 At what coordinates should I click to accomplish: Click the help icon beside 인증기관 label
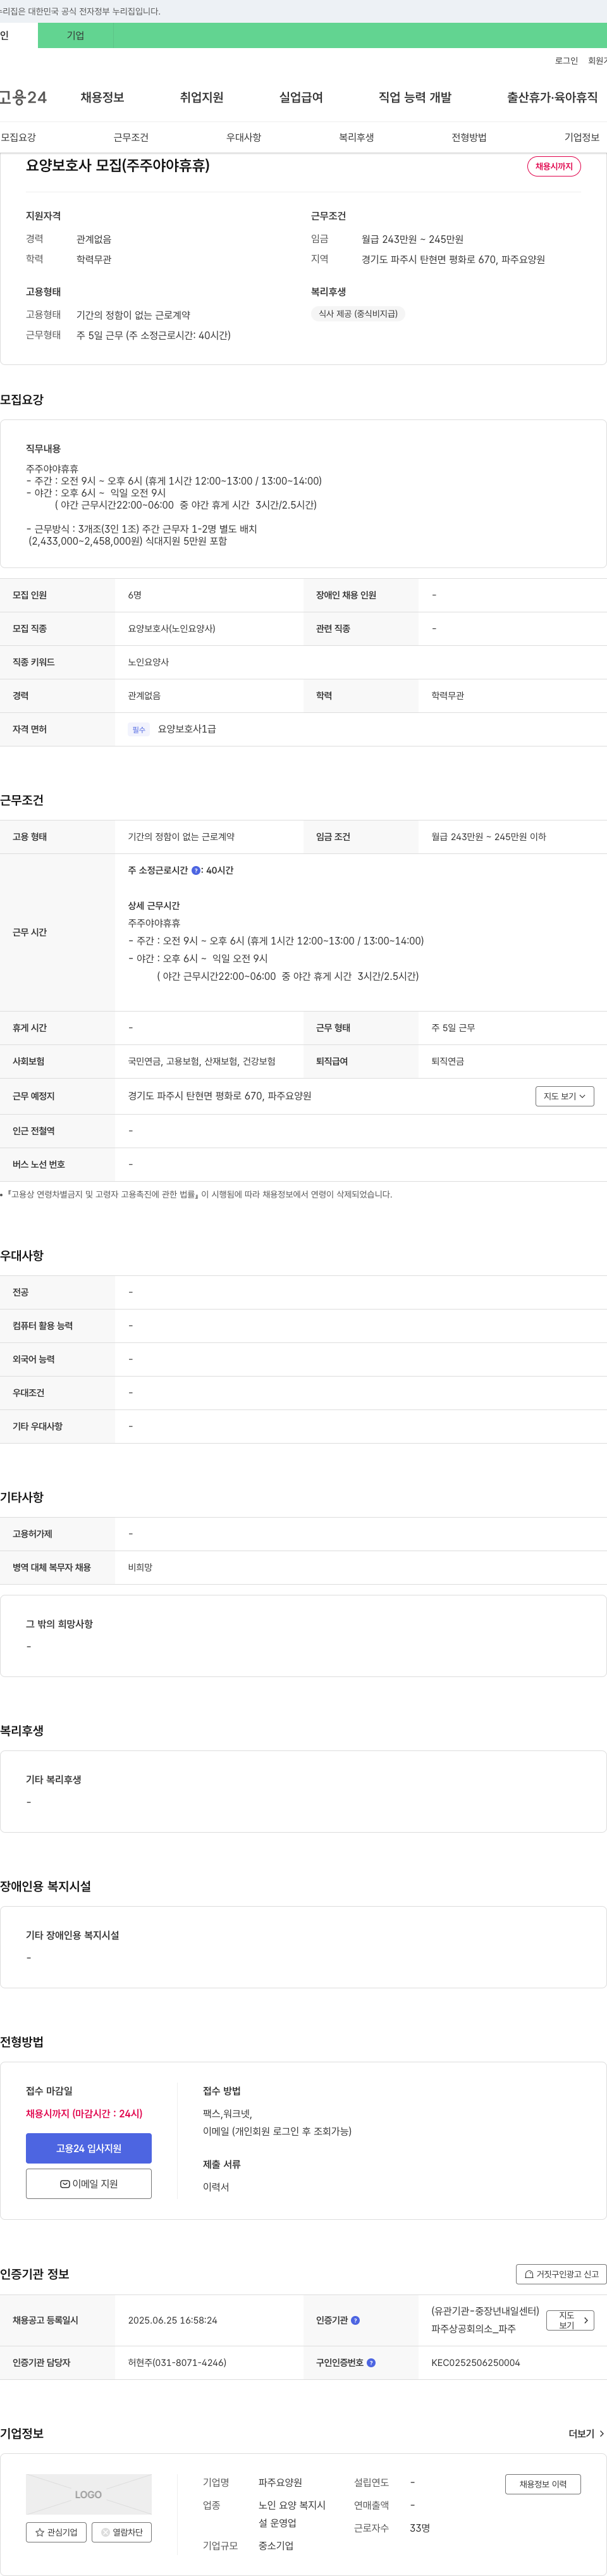pyautogui.click(x=355, y=2320)
